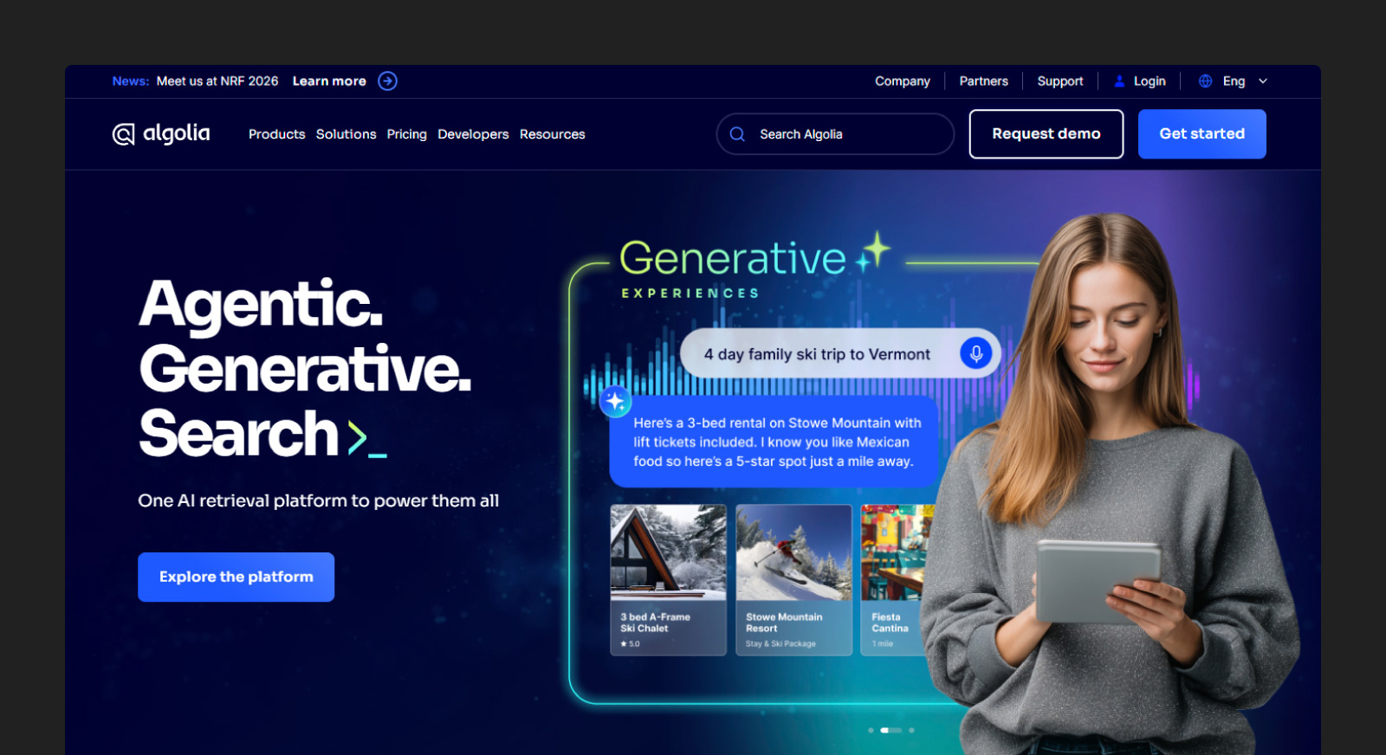This screenshot has height=755, width=1386.
Task: Click the ski trip to Vermont query box
Action: tap(840, 353)
